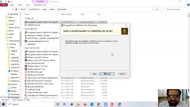
Task: Open File menu in Explorer ribbon
Action: click(4, 5)
